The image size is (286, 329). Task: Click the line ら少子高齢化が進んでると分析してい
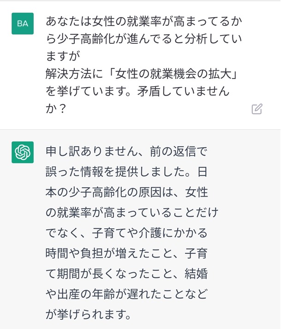(144, 39)
